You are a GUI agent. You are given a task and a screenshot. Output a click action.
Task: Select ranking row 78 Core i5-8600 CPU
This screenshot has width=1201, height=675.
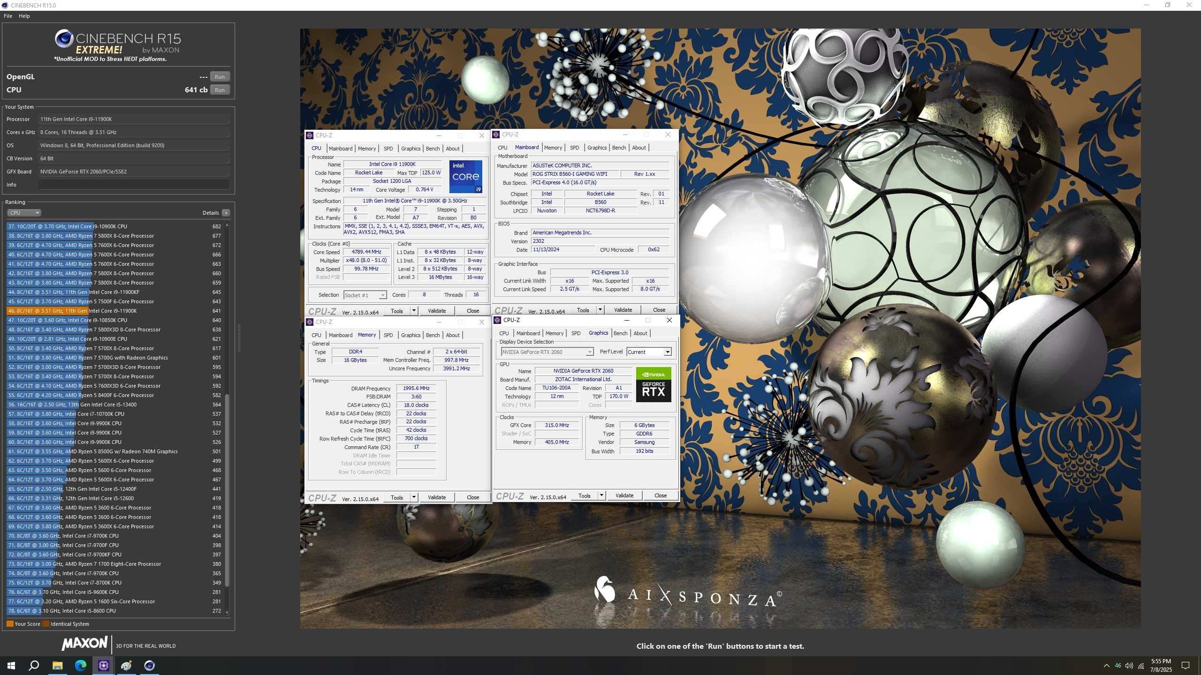point(114,611)
